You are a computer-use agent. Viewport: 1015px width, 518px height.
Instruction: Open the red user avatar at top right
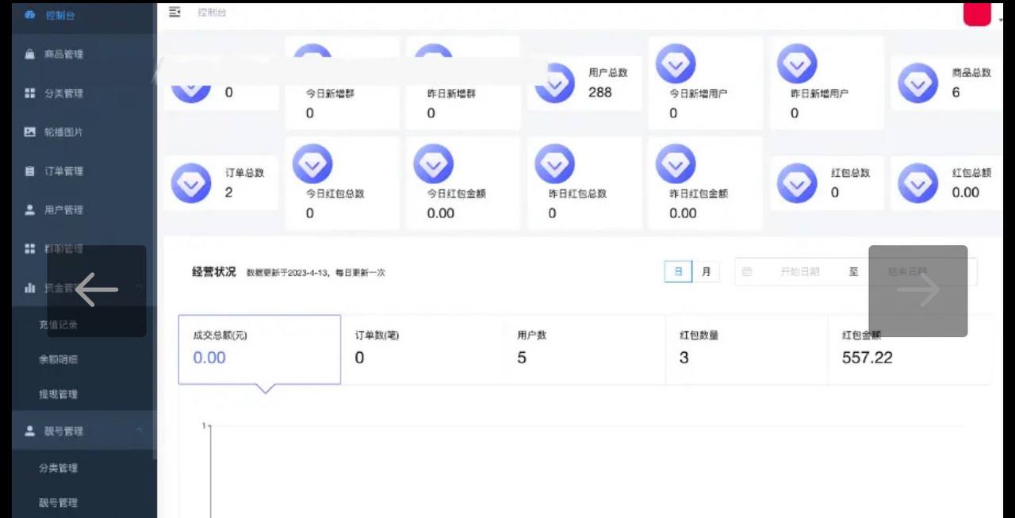pos(977,13)
